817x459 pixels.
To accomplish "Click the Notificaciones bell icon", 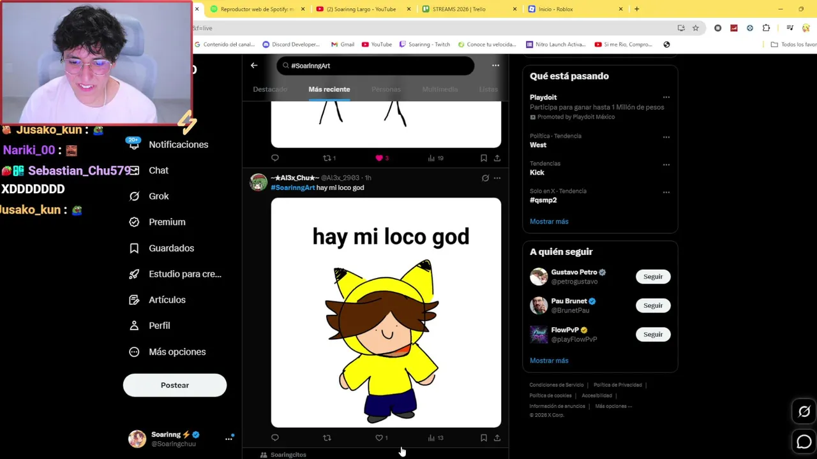I will point(134,145).
